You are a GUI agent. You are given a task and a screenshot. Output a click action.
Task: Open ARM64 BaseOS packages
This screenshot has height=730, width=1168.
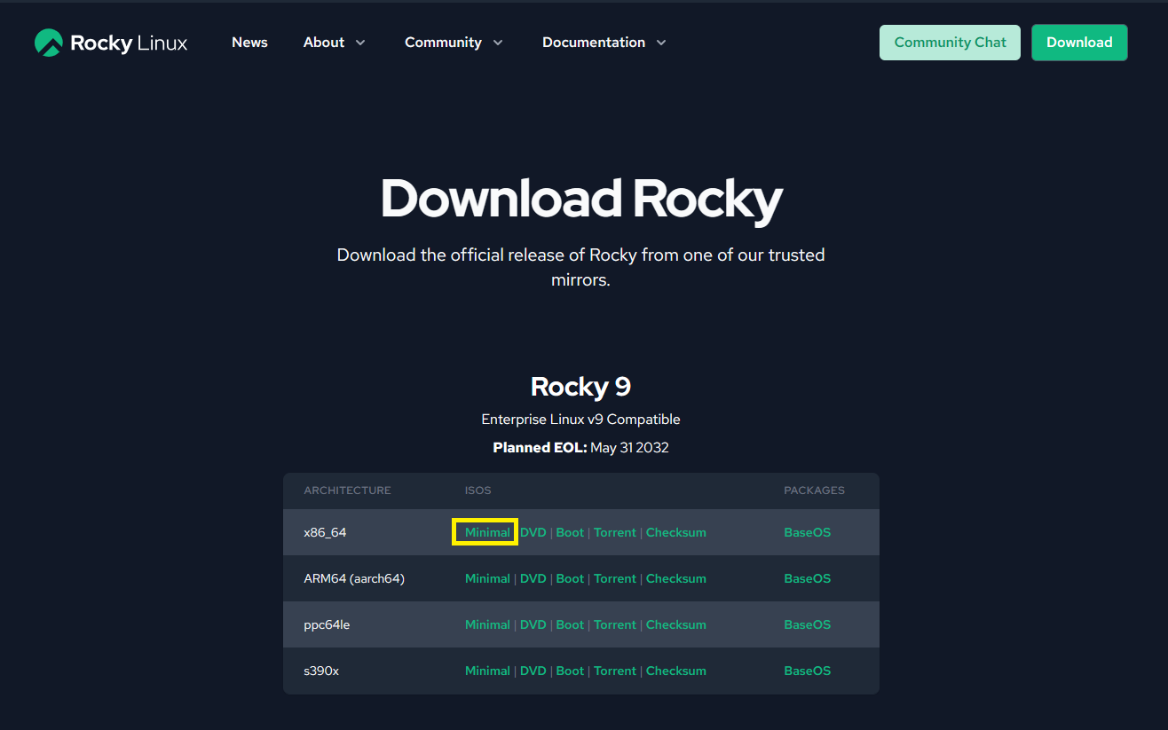coord(808,578)
